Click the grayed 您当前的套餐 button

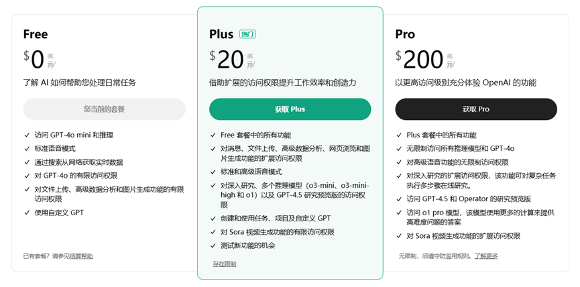105,109
